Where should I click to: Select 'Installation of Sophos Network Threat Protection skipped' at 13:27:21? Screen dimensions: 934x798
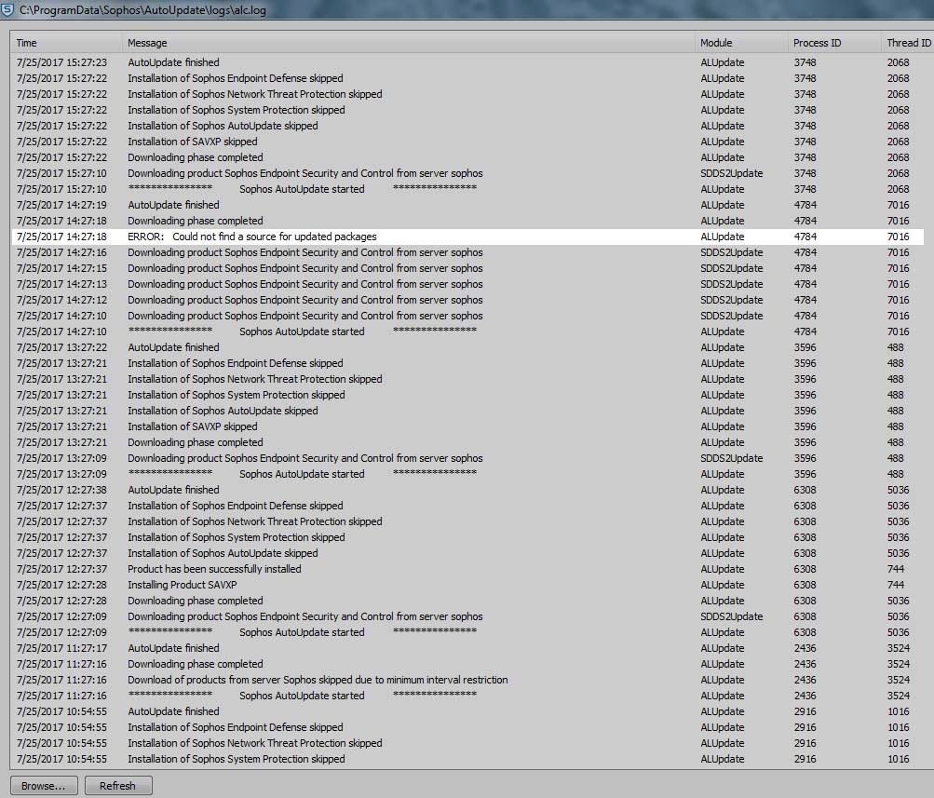[x=467, y=379]
